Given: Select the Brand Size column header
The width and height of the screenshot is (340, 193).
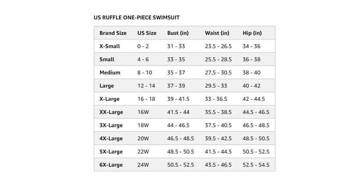Looking at the screenshot, I should coord(113,33).
